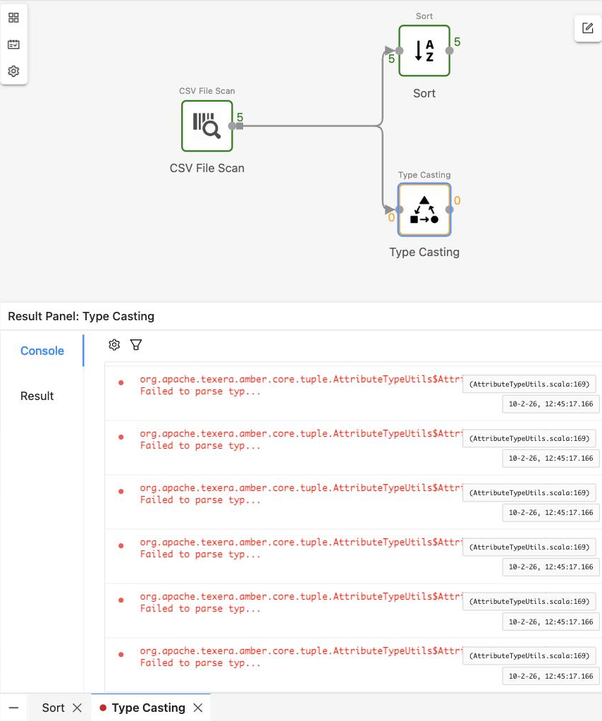Click the Sort operator output port

pos(450,51)
